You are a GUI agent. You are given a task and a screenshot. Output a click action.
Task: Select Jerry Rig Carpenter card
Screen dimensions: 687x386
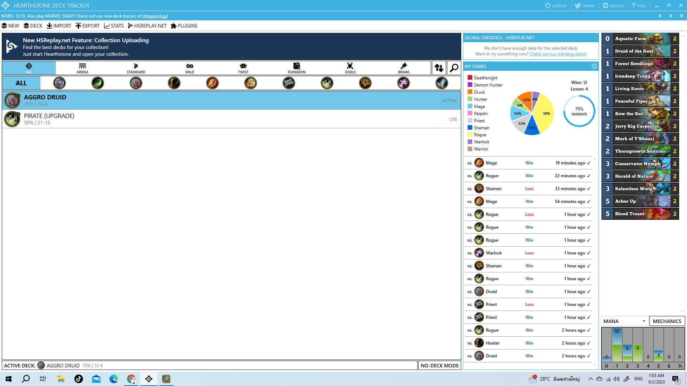pos(640,126)
